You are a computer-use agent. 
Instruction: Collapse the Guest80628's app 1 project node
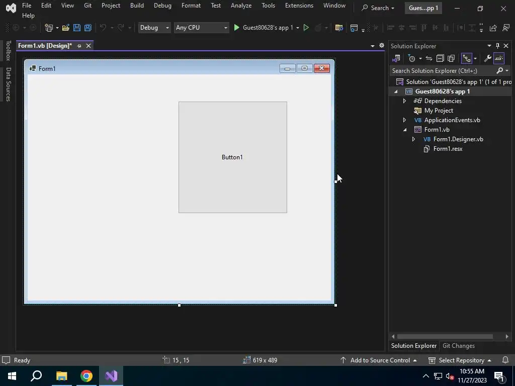coord(396,91)
